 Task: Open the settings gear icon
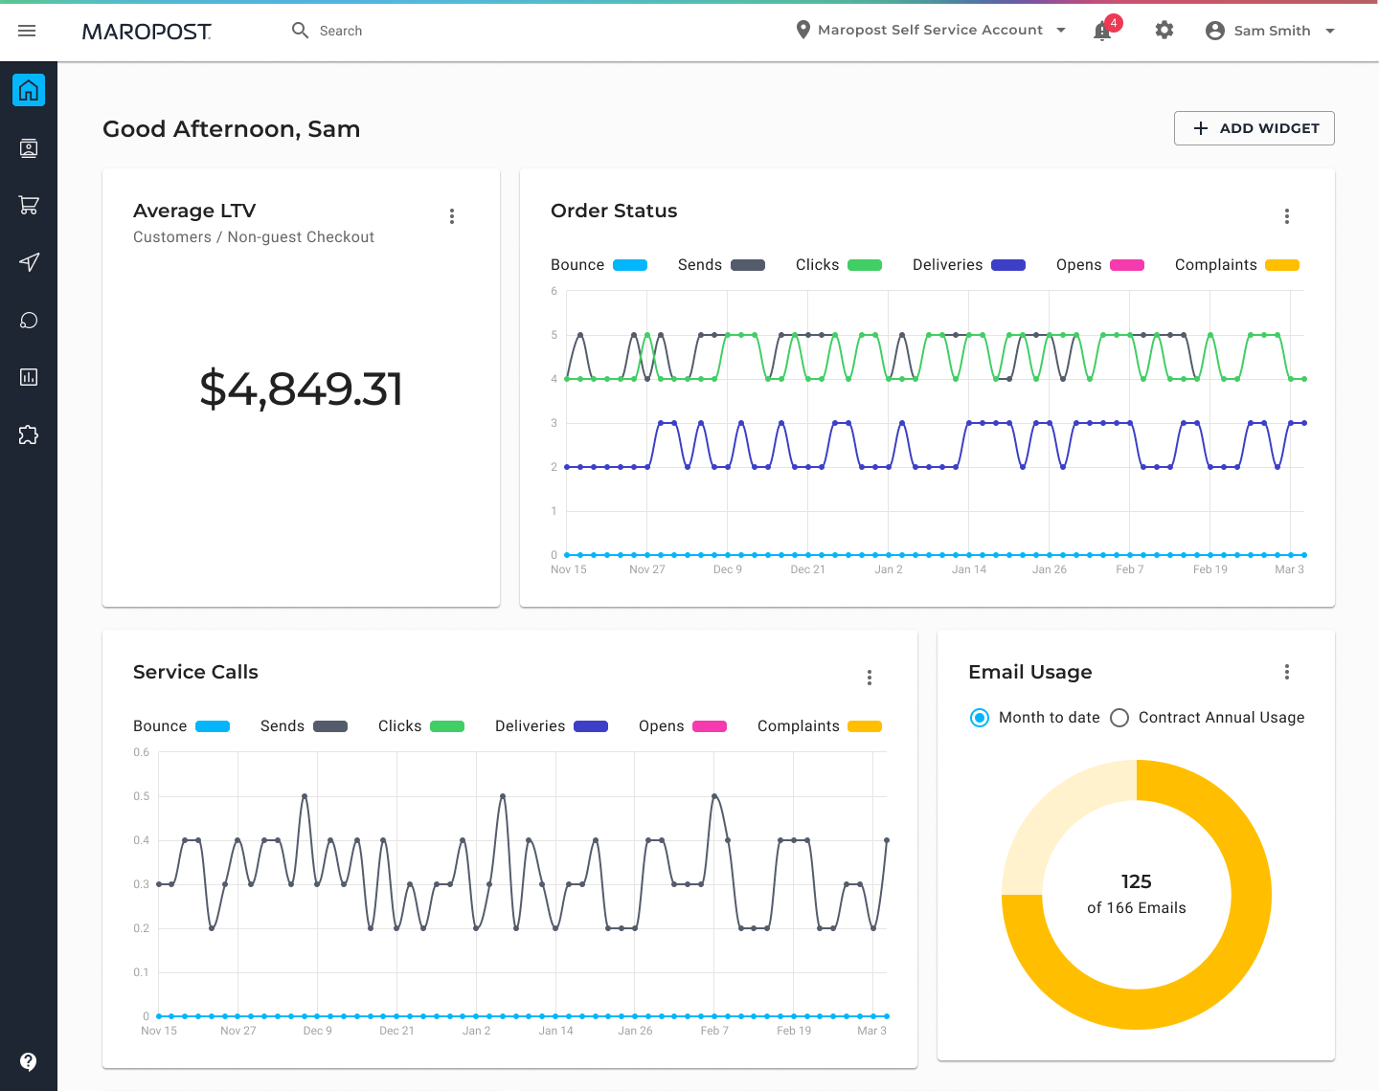tap(1164, 30)
